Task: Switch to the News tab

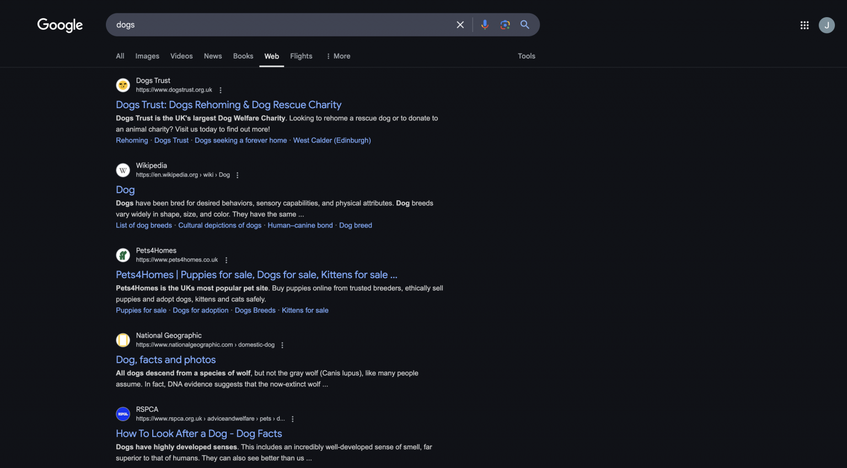Action: (x=213, y=56)
